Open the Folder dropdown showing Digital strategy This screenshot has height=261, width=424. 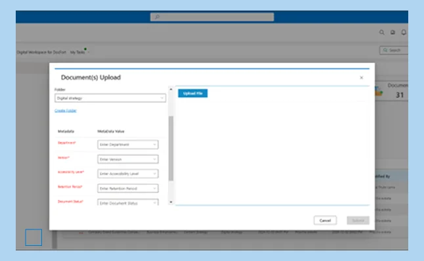point(110,98)
